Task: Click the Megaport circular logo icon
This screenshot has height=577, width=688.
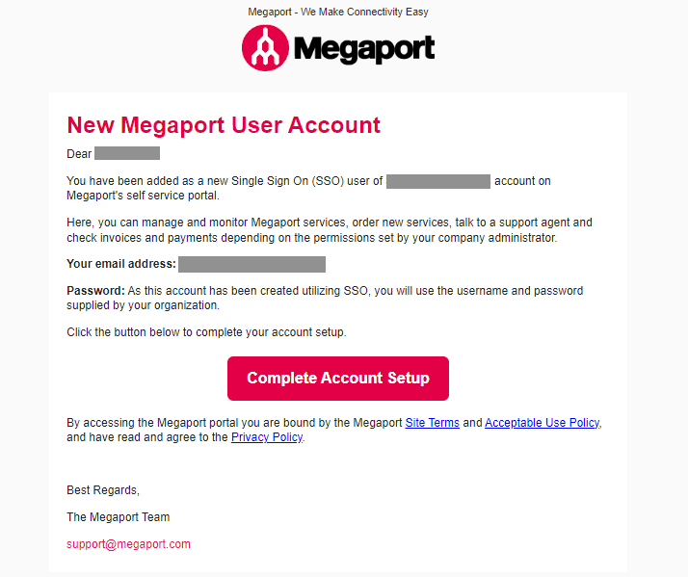Action: click(x=265, y=48)
